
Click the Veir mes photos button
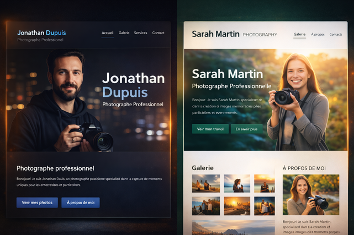pyautogui.click(x=37, y=203)
